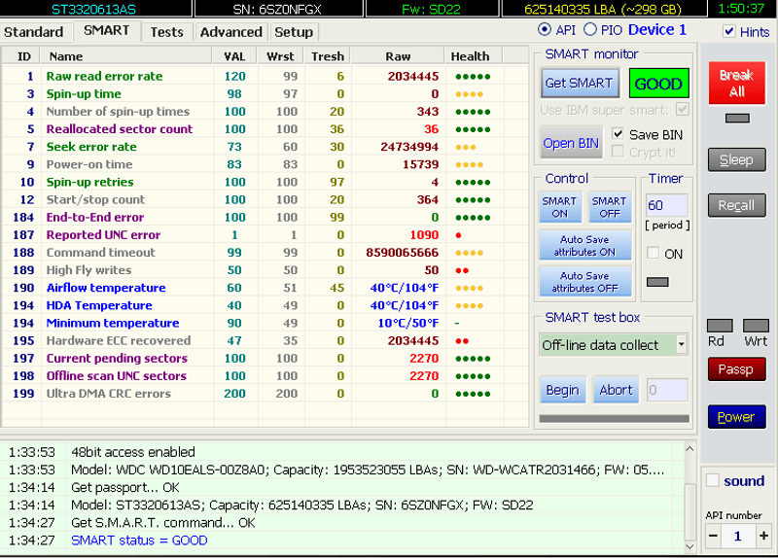Click the Get SMART button
The height and width of the screenshot is (558, 778).
[x=579, y=84]
